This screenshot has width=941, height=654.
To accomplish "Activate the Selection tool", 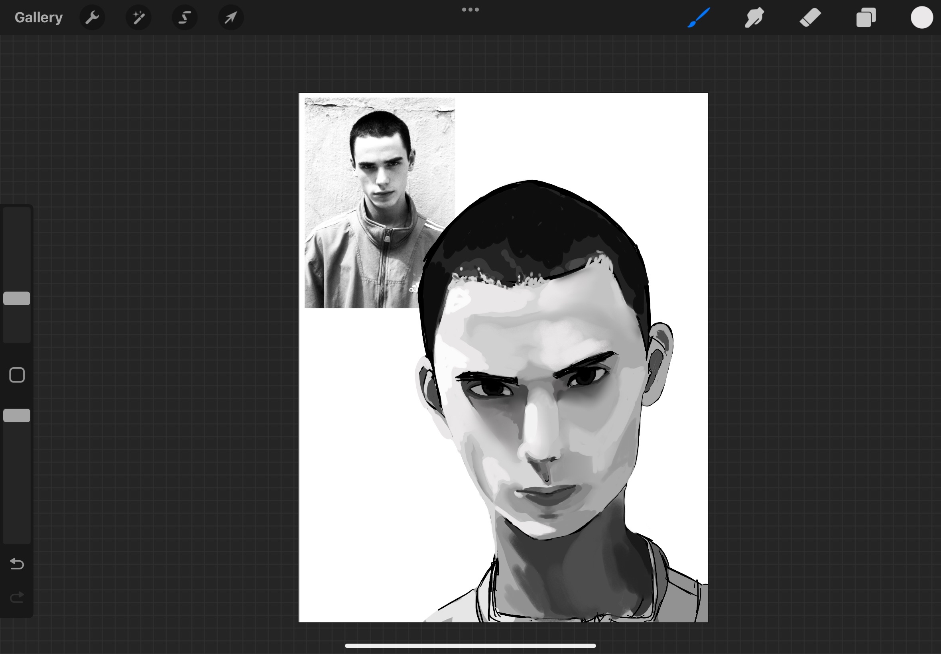I will coord(185,18).
